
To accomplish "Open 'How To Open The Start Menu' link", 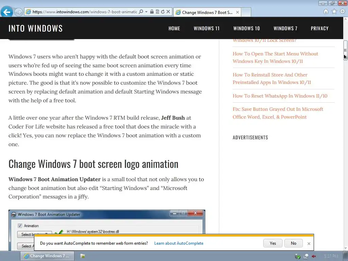I will 275,57.
